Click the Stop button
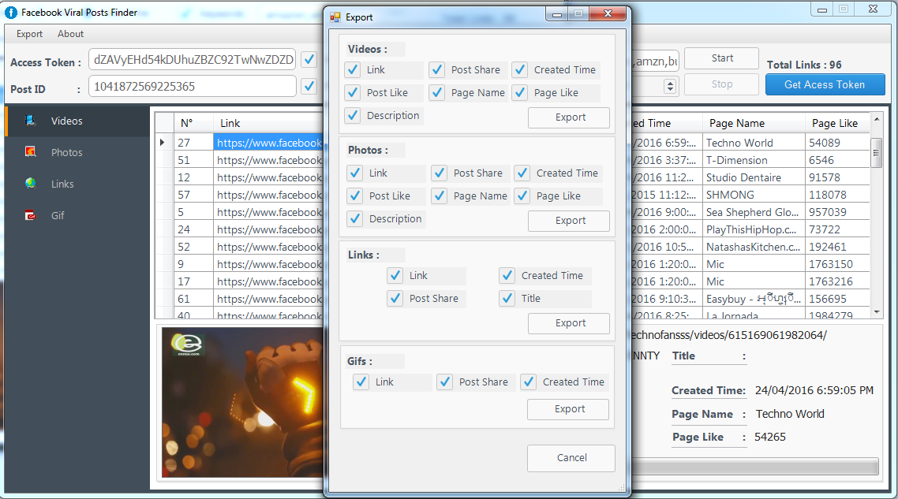The image size is (898, 499). (x=721, y=84)
